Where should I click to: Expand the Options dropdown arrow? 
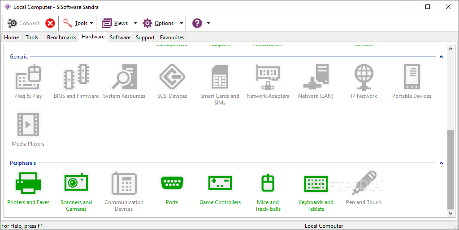click(x=181, y=23)
